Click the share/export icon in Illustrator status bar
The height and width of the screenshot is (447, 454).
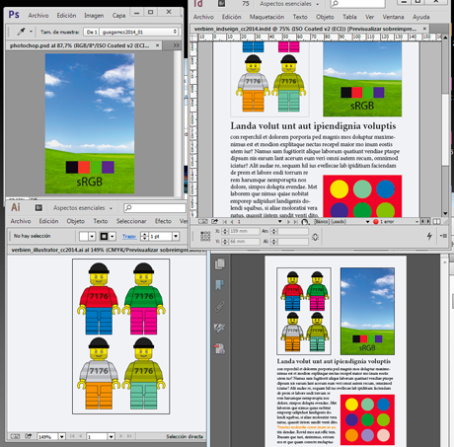29,436
